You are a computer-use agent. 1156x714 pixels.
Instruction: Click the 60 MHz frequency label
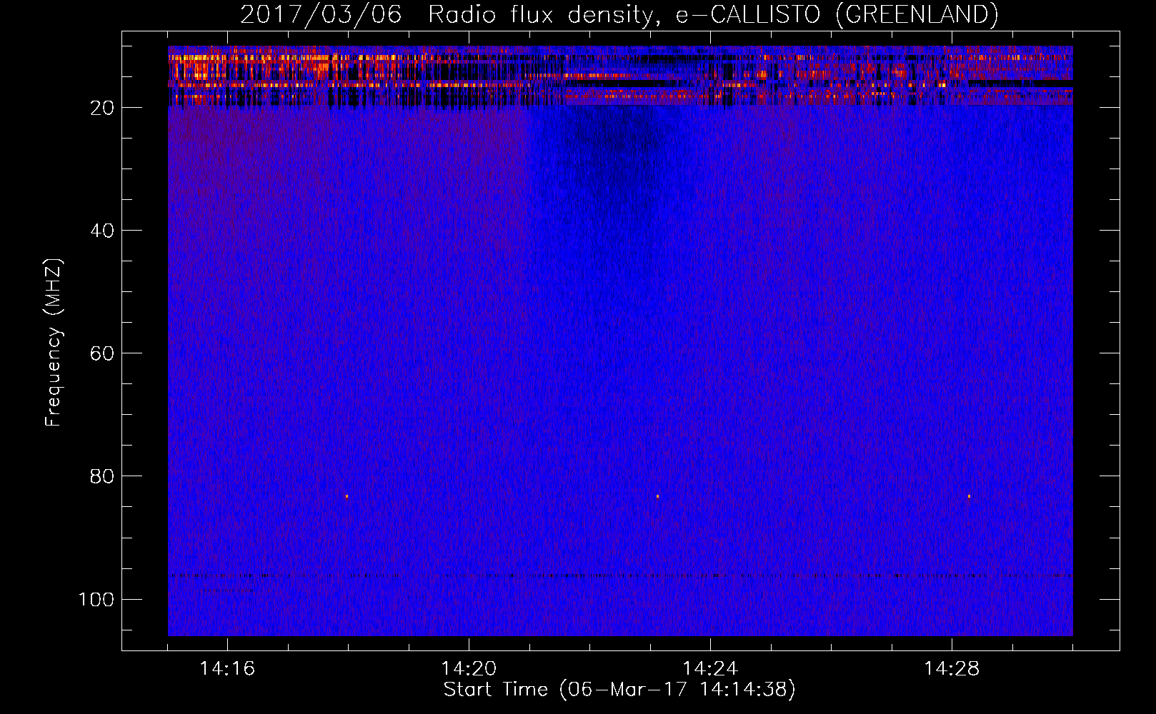pos(102,353)
